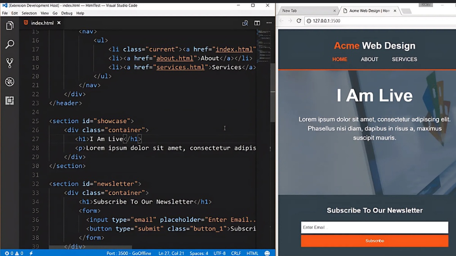This screenshot has height=256, width=456.
Task: Open the Debug menu
Action: [x=66, y=13]
